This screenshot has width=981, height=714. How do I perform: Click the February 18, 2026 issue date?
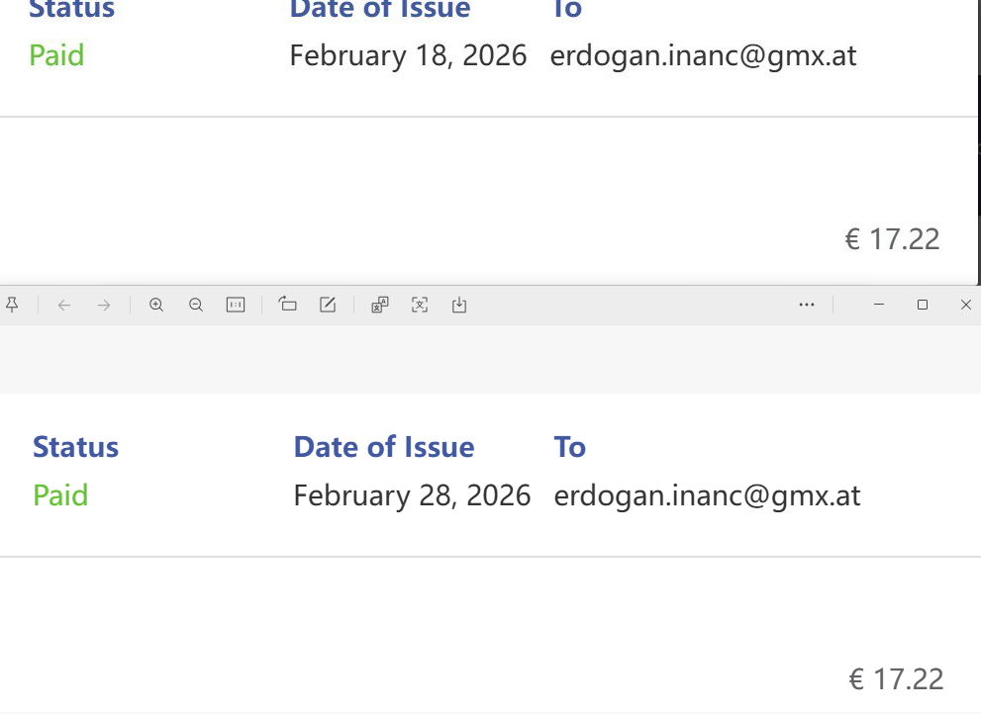pos(408,55)
